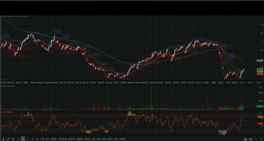Screen dimensions: 264x141
Task: Zoom in with the plus icon
Action: click(x=261, y=139)
